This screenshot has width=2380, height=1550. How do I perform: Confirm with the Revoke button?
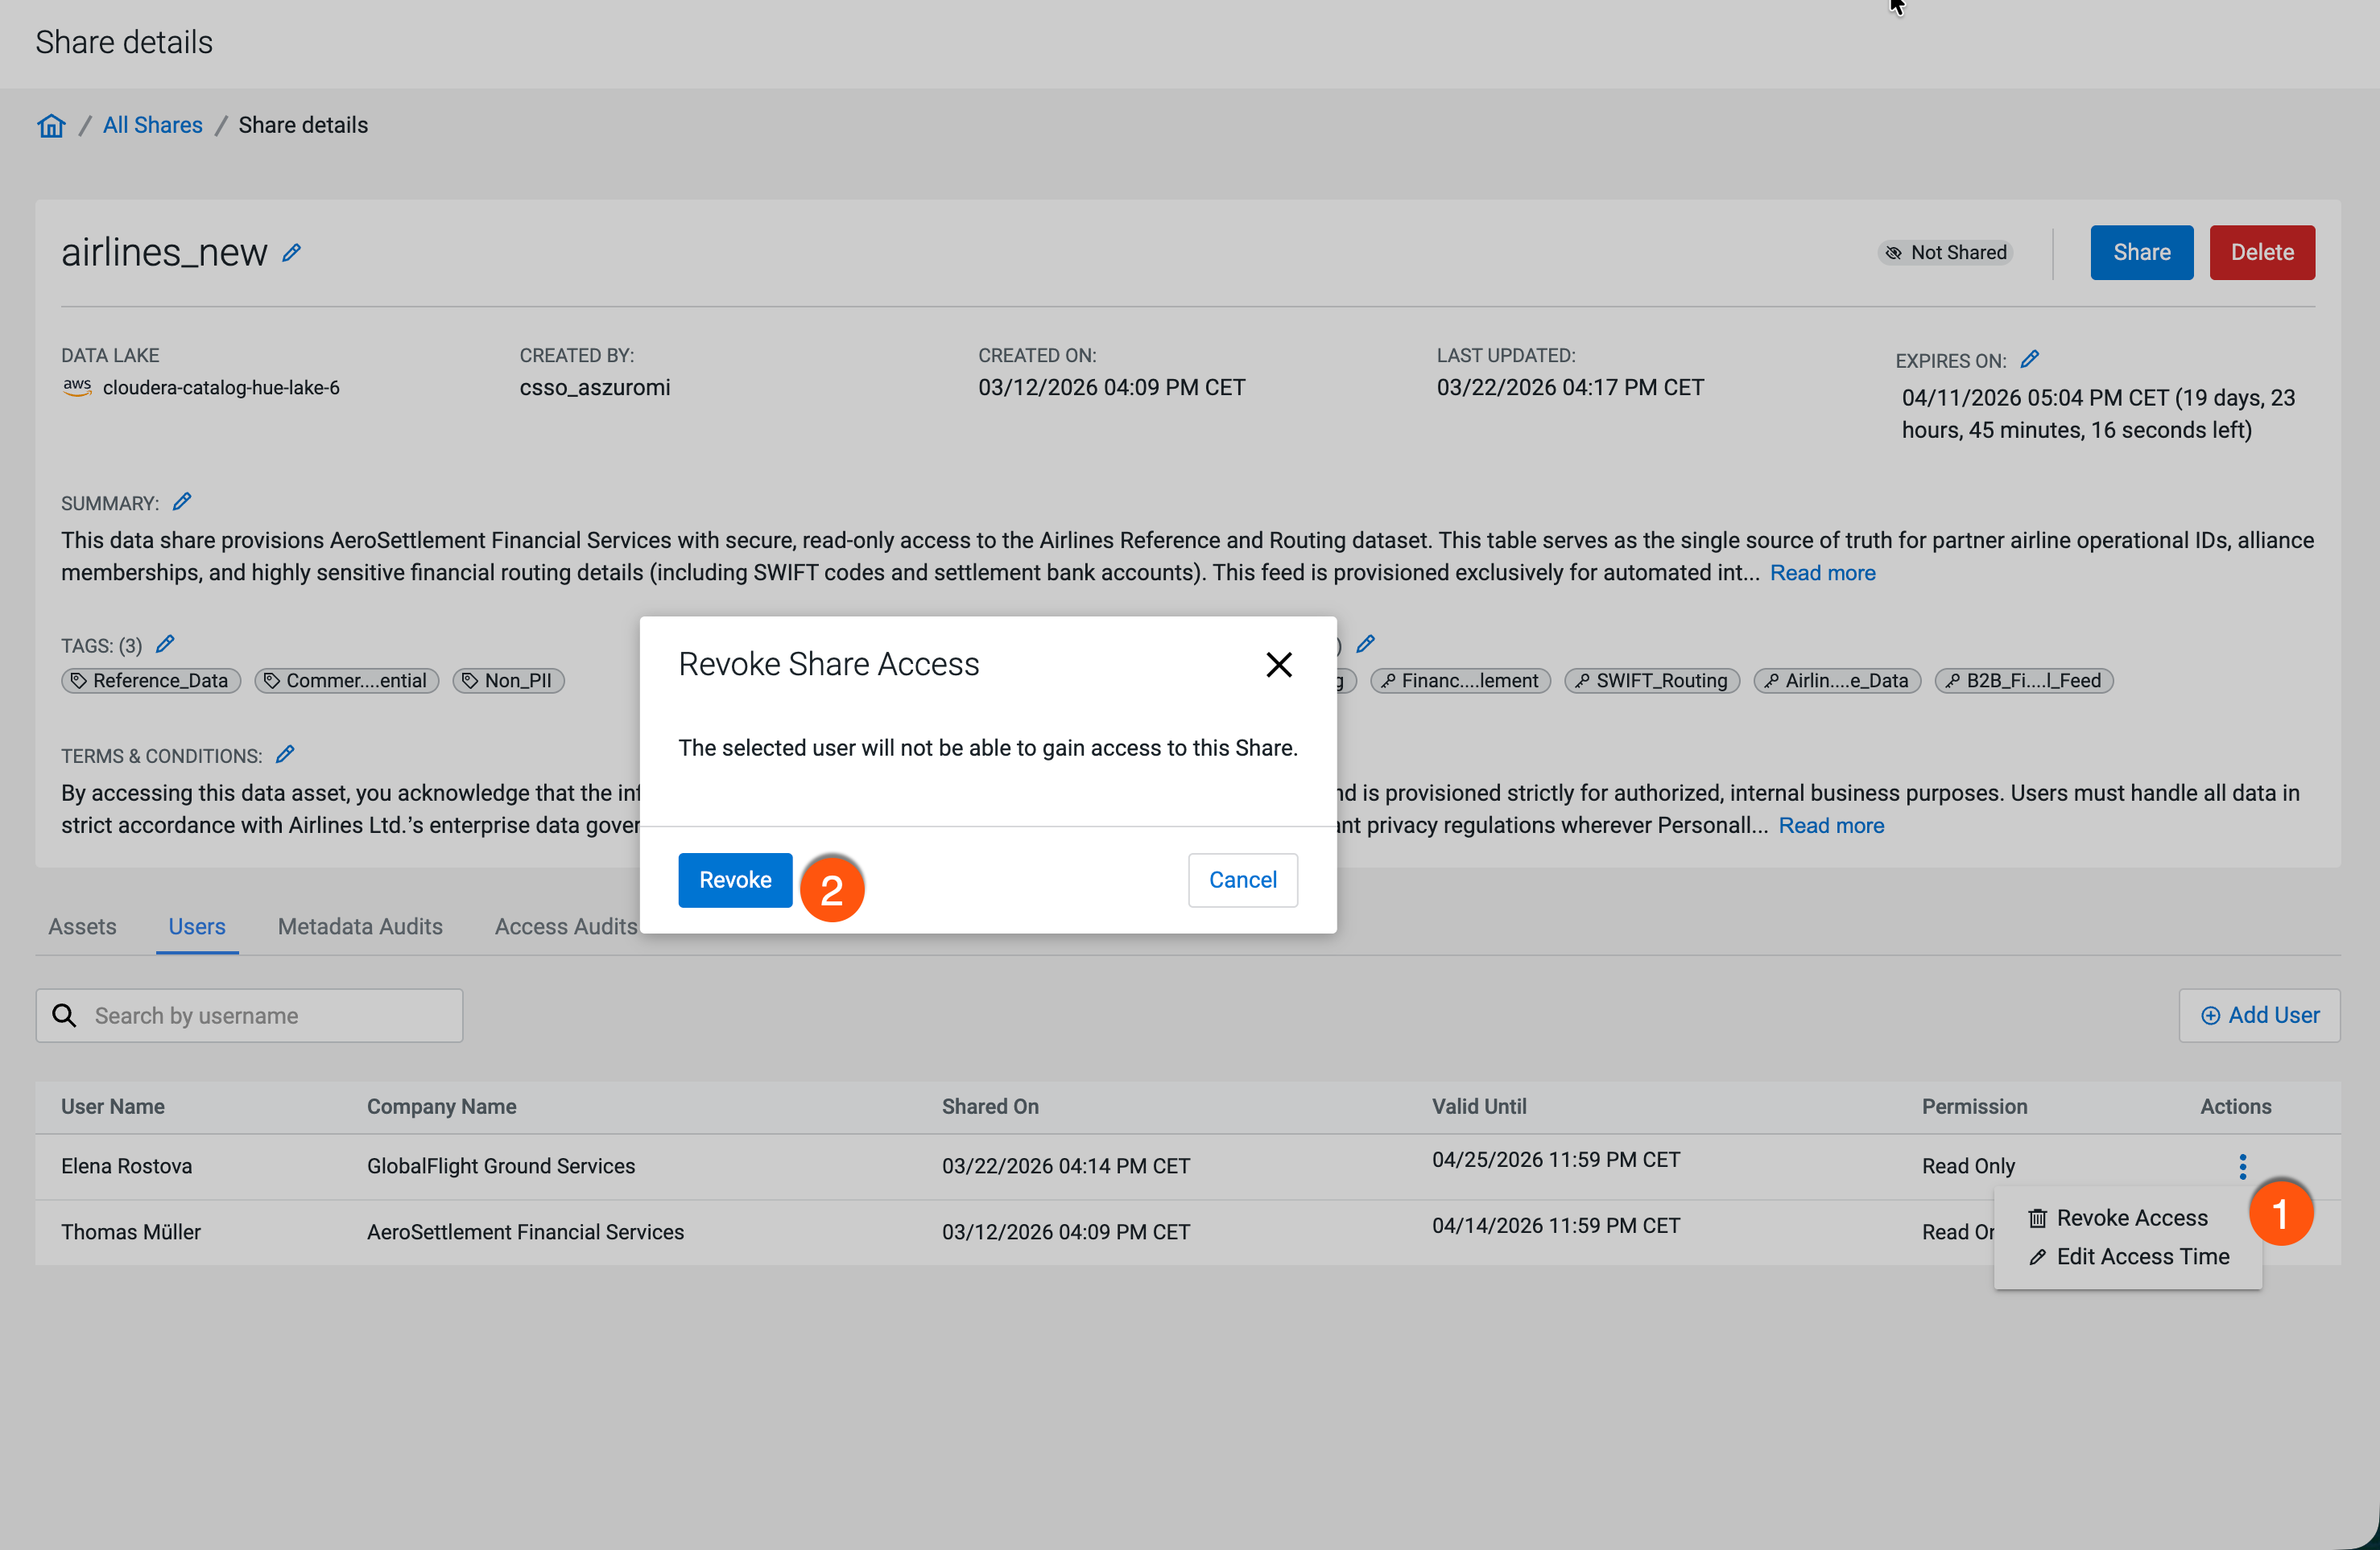coord(734,880)
